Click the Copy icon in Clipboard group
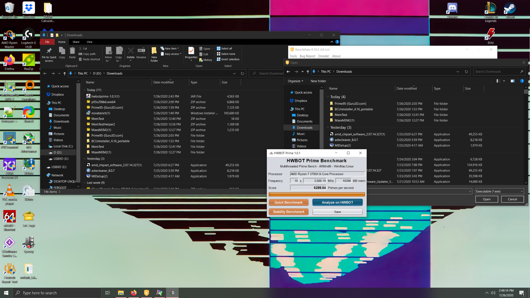530x298 pixels. tap(62, 53)
